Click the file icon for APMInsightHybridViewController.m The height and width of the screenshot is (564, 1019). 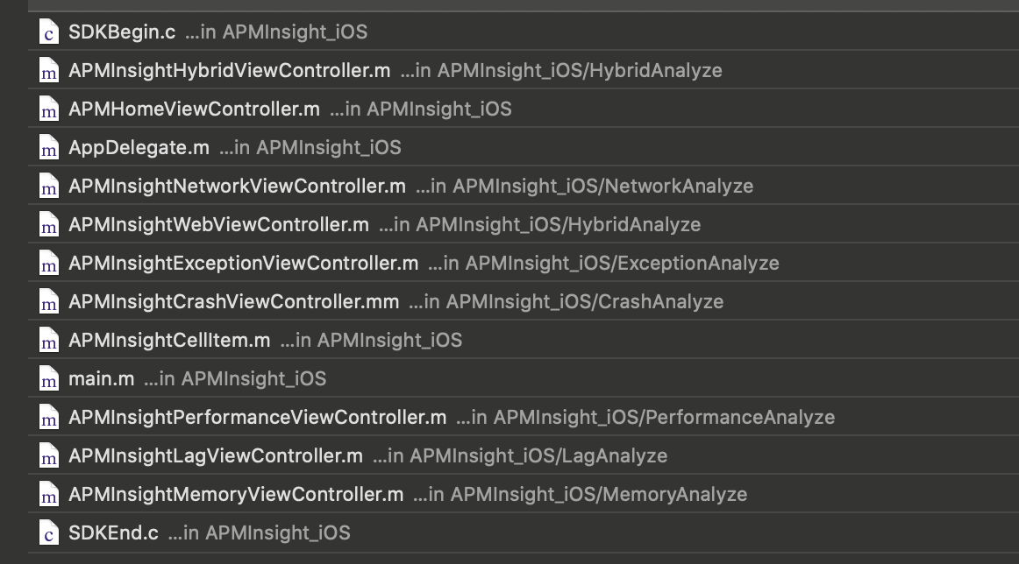49,70
